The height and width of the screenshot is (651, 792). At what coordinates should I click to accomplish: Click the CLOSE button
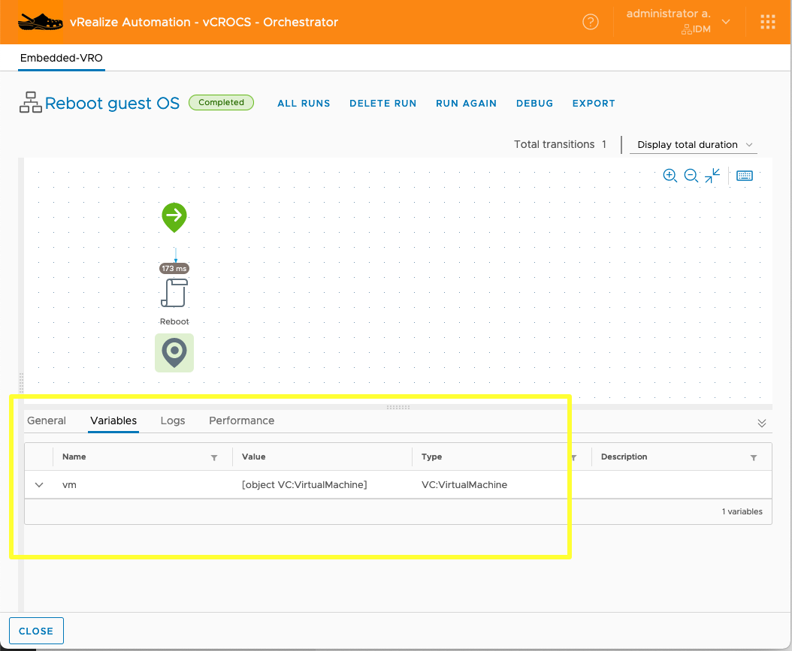coord(36,631)
